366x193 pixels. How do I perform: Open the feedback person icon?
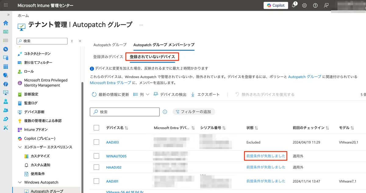pyautogui.click(x=326, y=5)
